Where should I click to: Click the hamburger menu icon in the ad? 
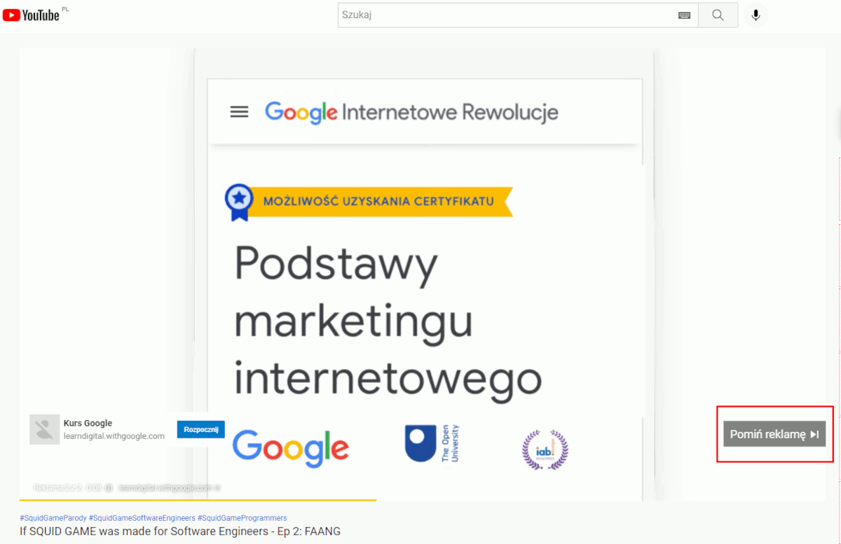pos(240,112)
